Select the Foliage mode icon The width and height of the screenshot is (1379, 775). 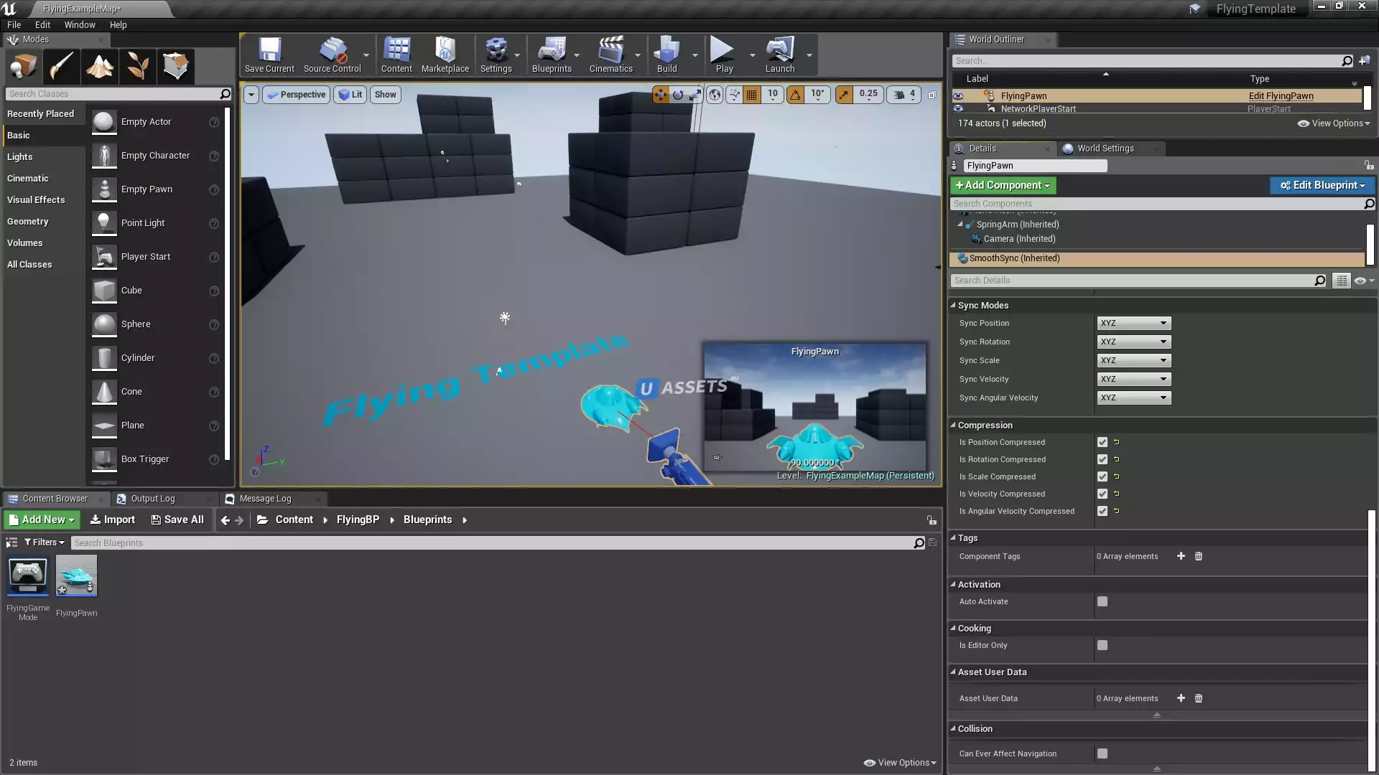137,67
